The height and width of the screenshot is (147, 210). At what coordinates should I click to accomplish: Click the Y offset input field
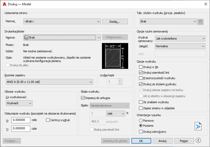pos(21,129)
